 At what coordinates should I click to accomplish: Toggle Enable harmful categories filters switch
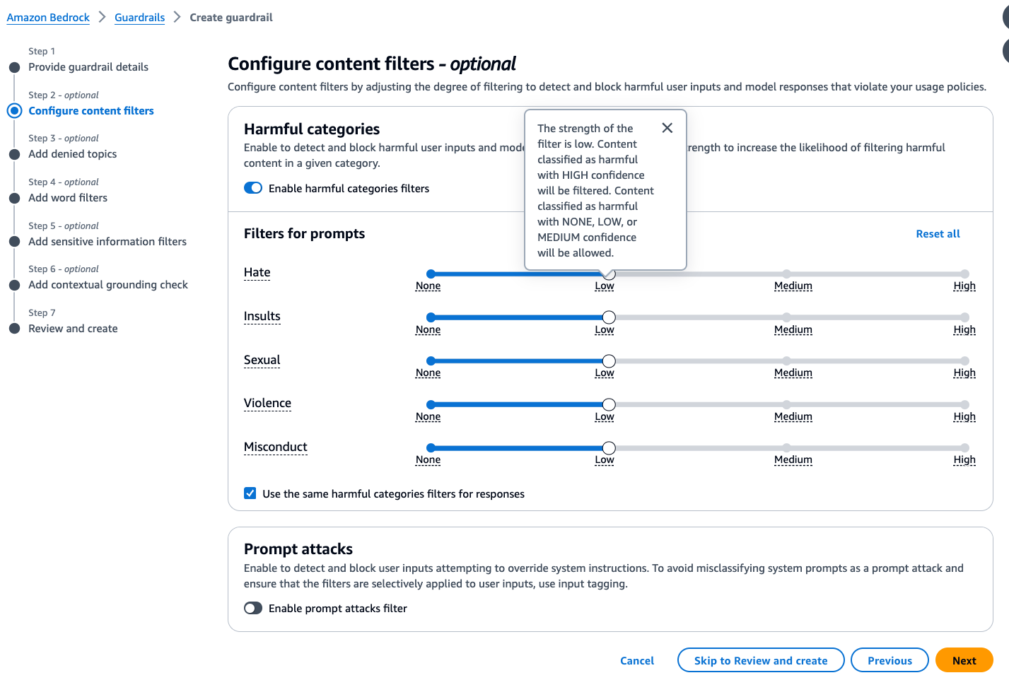coord(253,188)
